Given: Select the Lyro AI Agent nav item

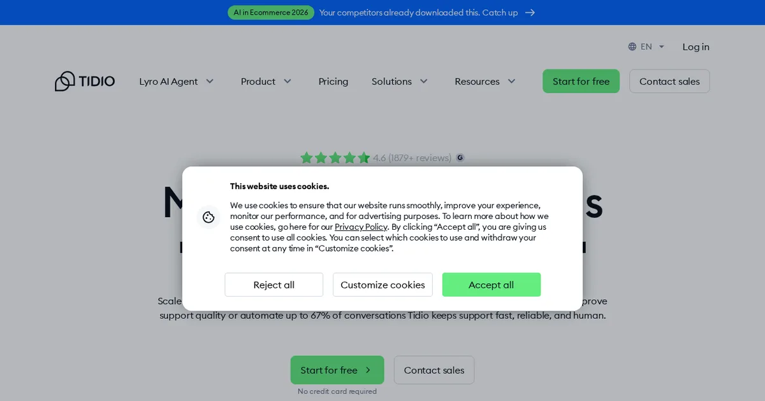Looking at the screenshot, I should pos(168,81).
